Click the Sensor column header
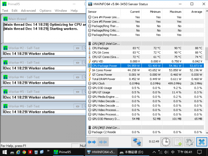The width and height of the screenshot is (208, 156). pyautogui.click(x=104, y=12)
